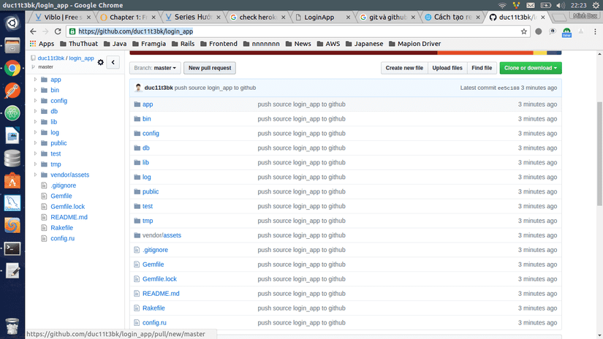The image size is (603, 339).
Task: Switch to the Viblo tab
Action: [x=61, y=18]
